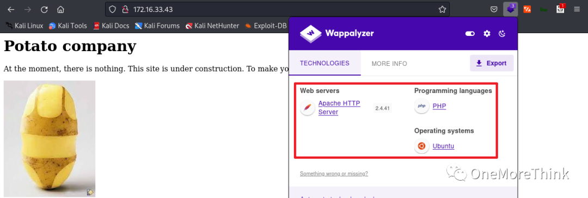588x198 pixels.
Task: Open the green bw extension icon
Action: coord(543,9)
